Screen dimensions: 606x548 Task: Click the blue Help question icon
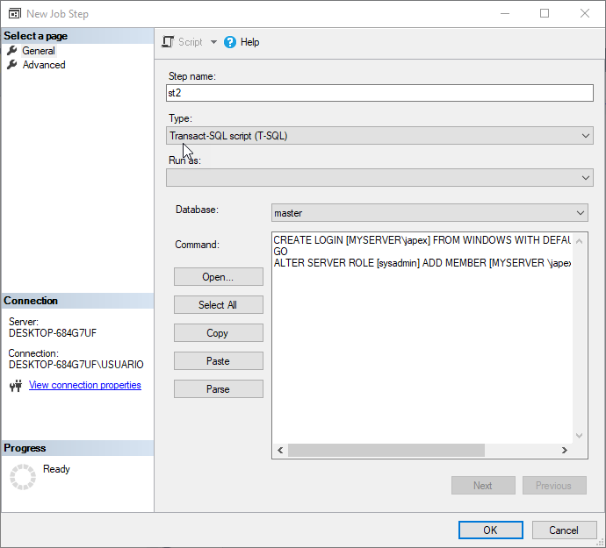tap(230, 42)
